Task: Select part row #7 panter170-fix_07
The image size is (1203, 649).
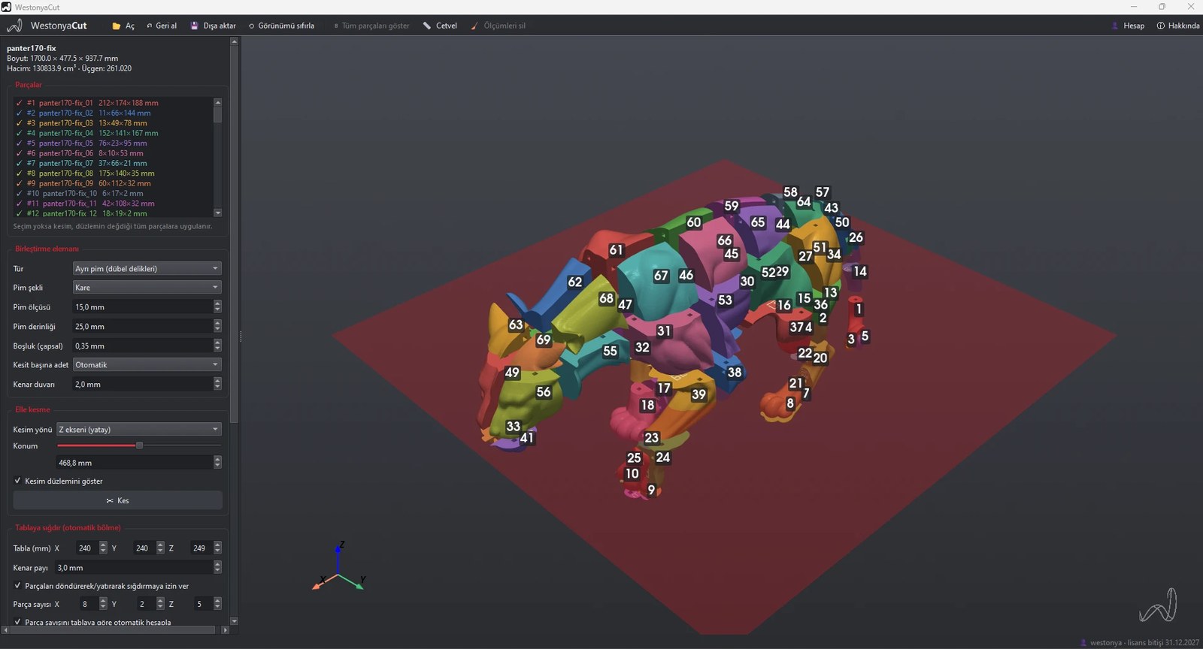Action: [114, 163]
